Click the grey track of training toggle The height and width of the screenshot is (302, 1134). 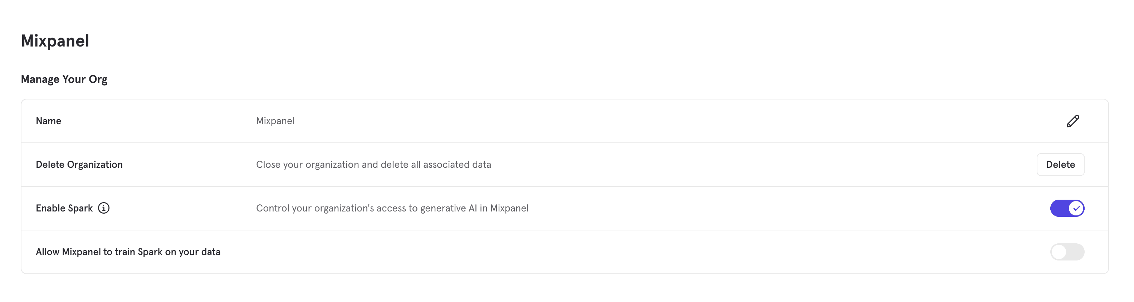click(x=1076, y=252)
